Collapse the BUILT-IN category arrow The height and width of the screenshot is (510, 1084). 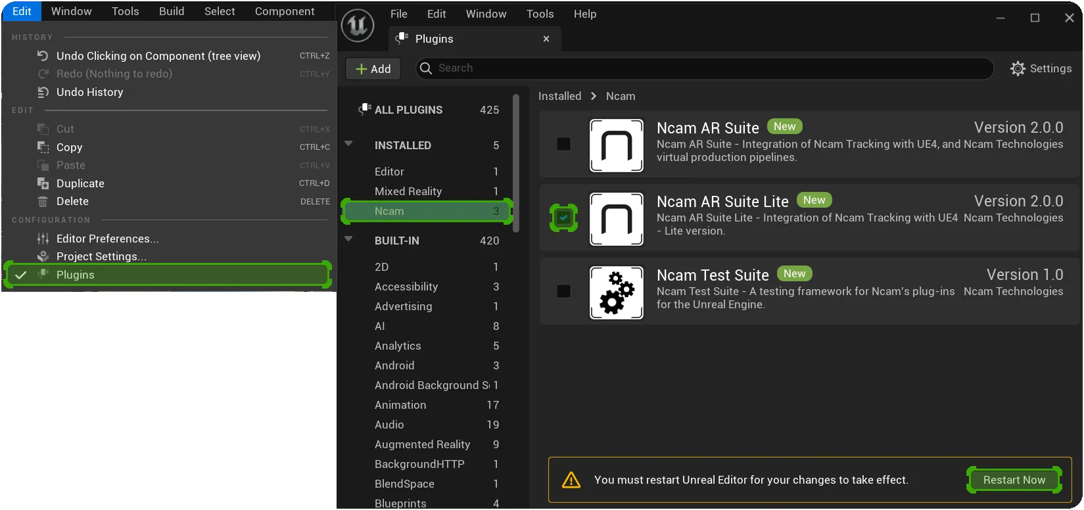tap(349, 239)
